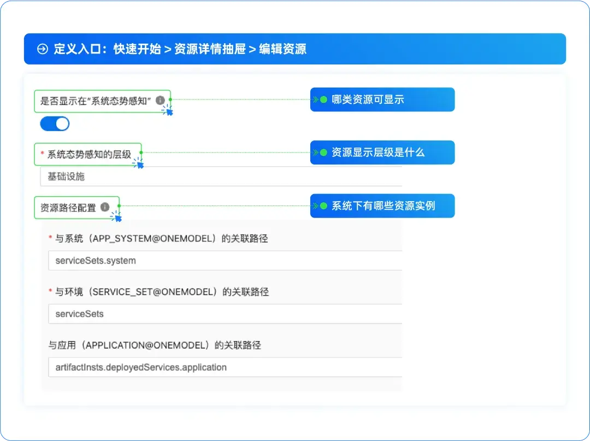Click the artifactInsts.deployedServices.application input field

(x=219, y=367)
